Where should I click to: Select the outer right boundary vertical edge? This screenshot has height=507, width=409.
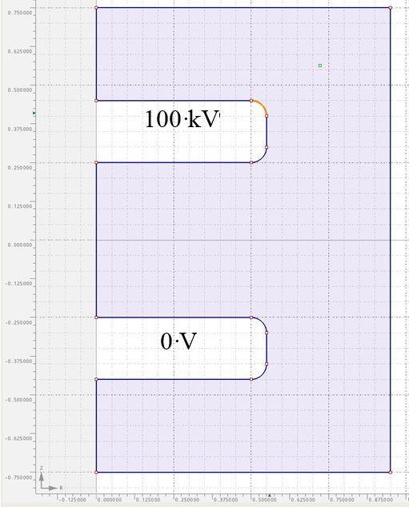[391, 240]
